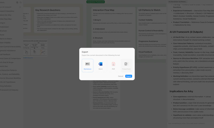Select the PowerPoint format option
This screenshot has height=128, width=214.
click(126, 65)
